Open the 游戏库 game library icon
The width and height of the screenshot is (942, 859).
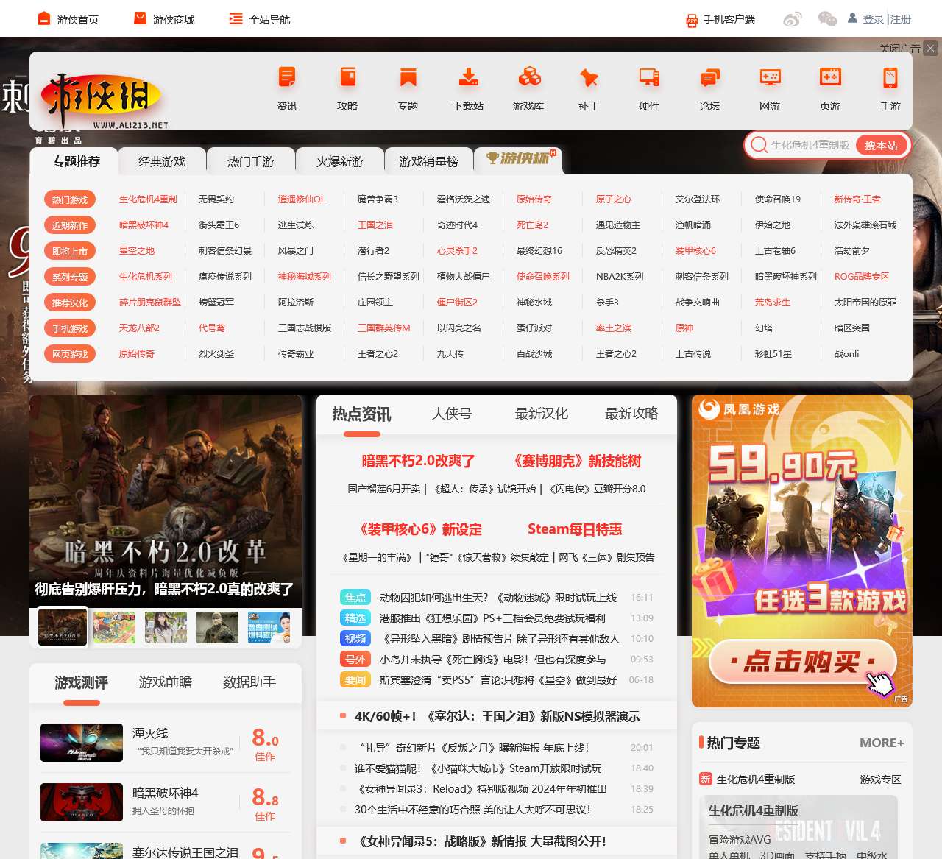(x=528, y=77)
